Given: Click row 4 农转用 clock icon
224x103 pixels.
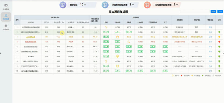Looking at the screenshot, I should [129, 42].
